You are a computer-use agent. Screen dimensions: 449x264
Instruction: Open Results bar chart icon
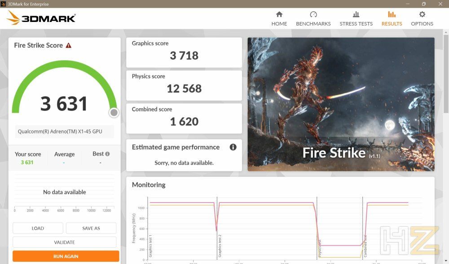[x=392, y=14]
